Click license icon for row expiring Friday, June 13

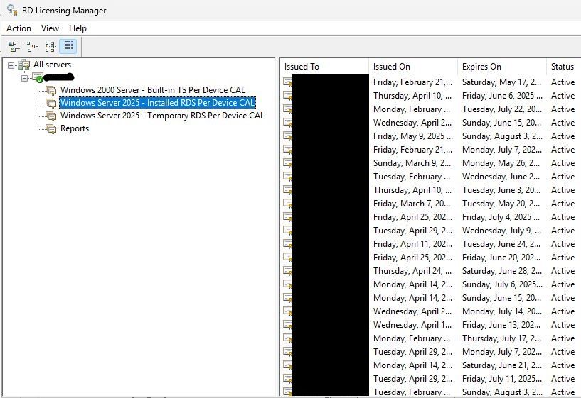pyautogui.click(x=287, y=325)
